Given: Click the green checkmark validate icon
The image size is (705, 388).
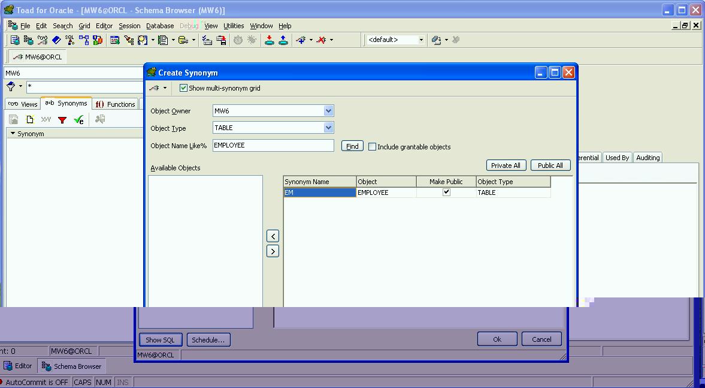Looking at the screenshot, I should click(78, 119).
